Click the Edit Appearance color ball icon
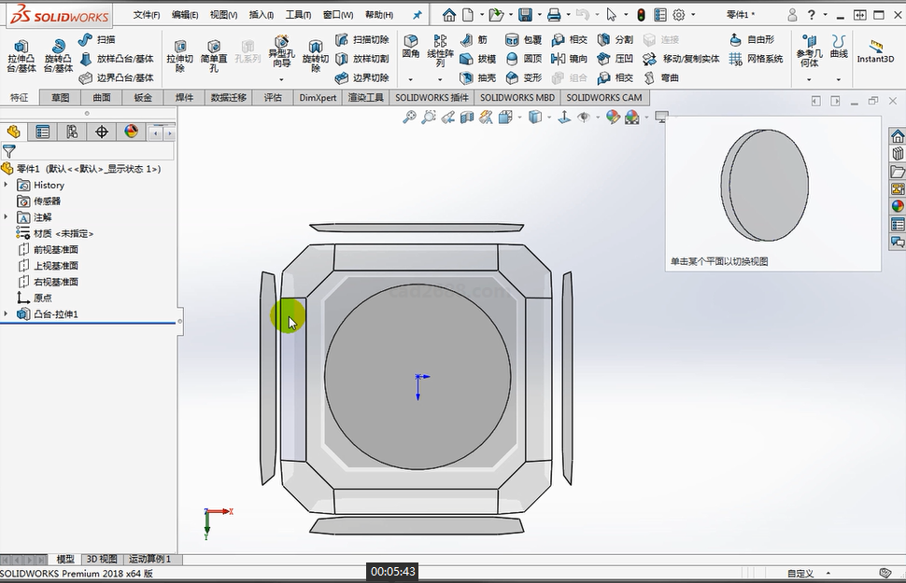 coord(613,117)
